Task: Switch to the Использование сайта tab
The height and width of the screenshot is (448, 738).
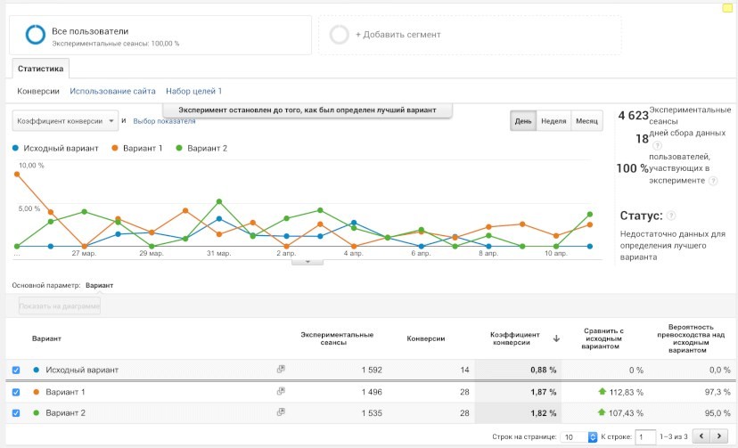Action: [x=113, y=91]
